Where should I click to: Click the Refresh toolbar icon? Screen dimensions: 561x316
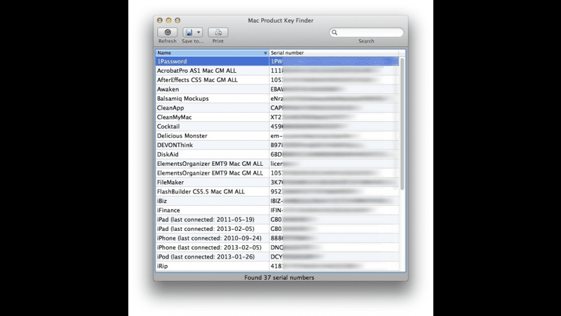point(168,32)
